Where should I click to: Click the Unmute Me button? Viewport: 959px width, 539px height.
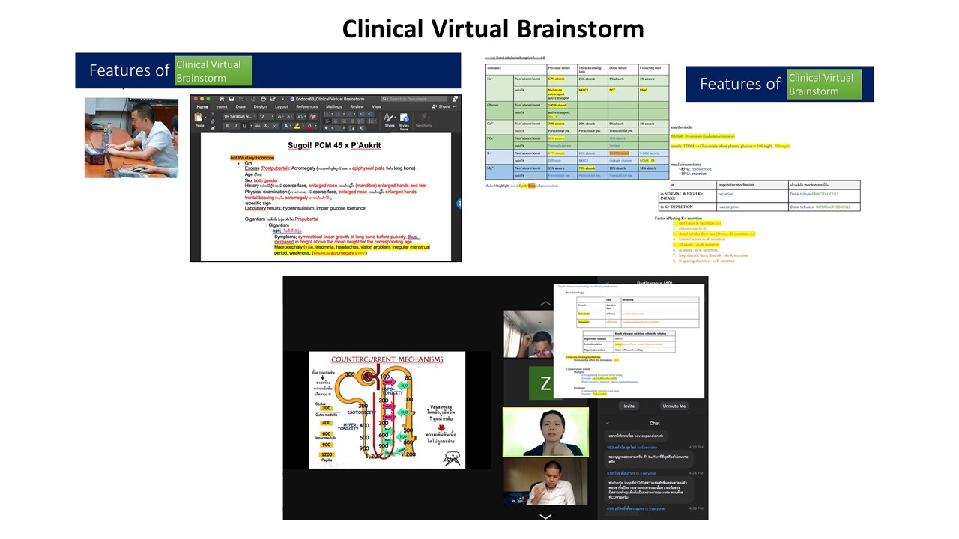[674, 406]
